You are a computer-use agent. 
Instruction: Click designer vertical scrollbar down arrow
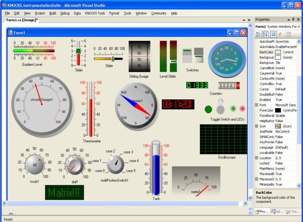250,198
